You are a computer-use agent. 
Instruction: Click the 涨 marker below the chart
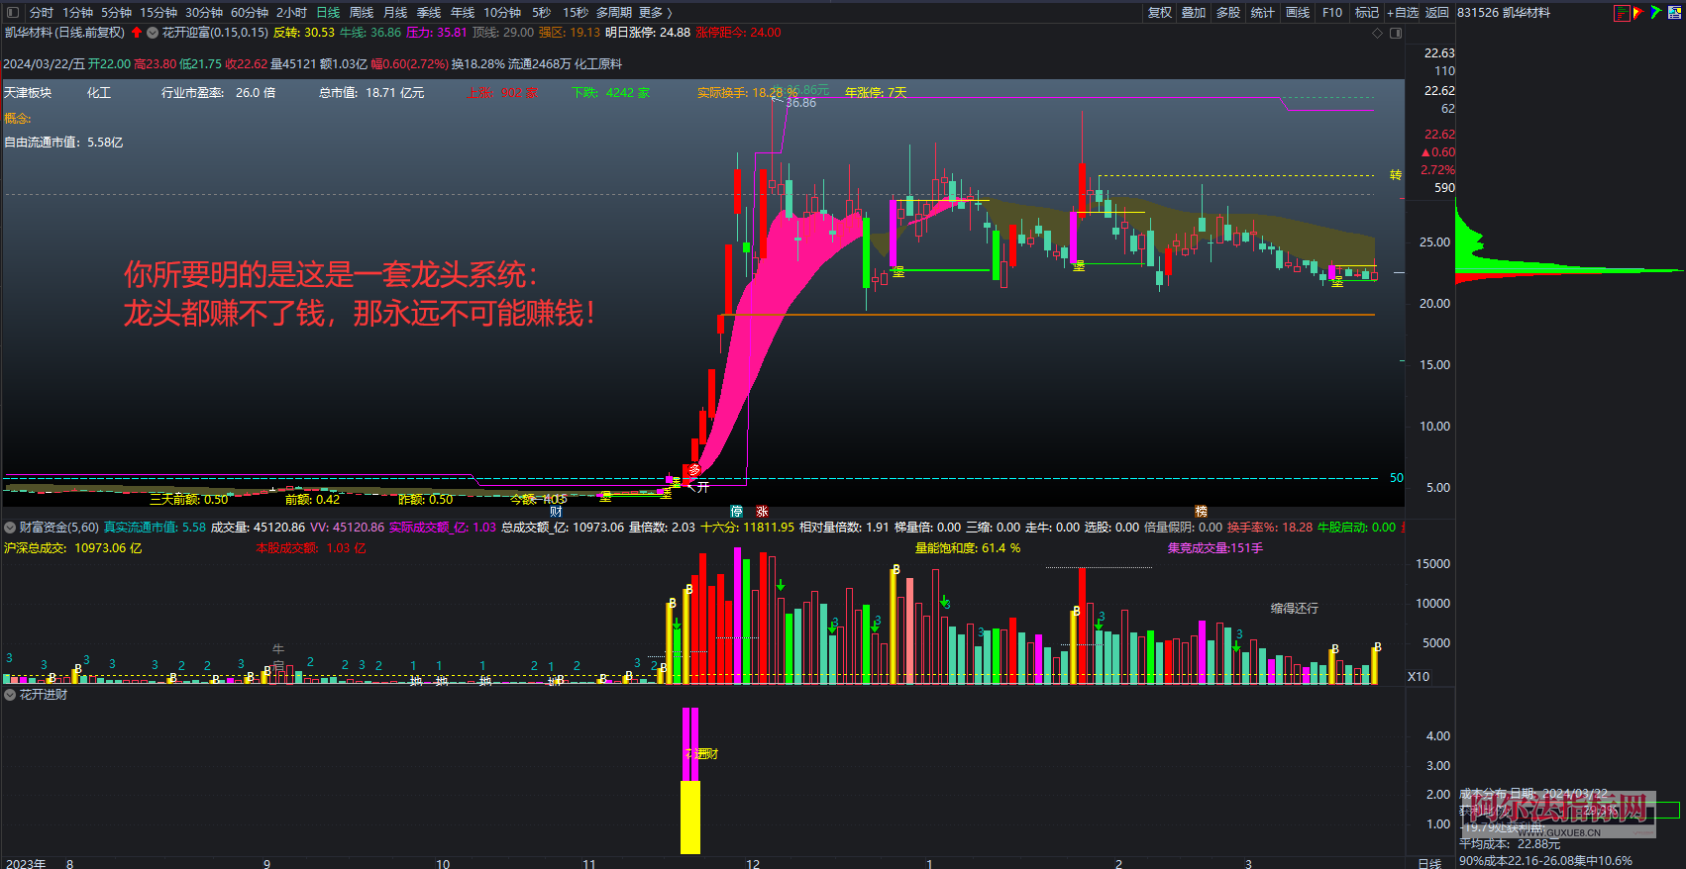762,511
